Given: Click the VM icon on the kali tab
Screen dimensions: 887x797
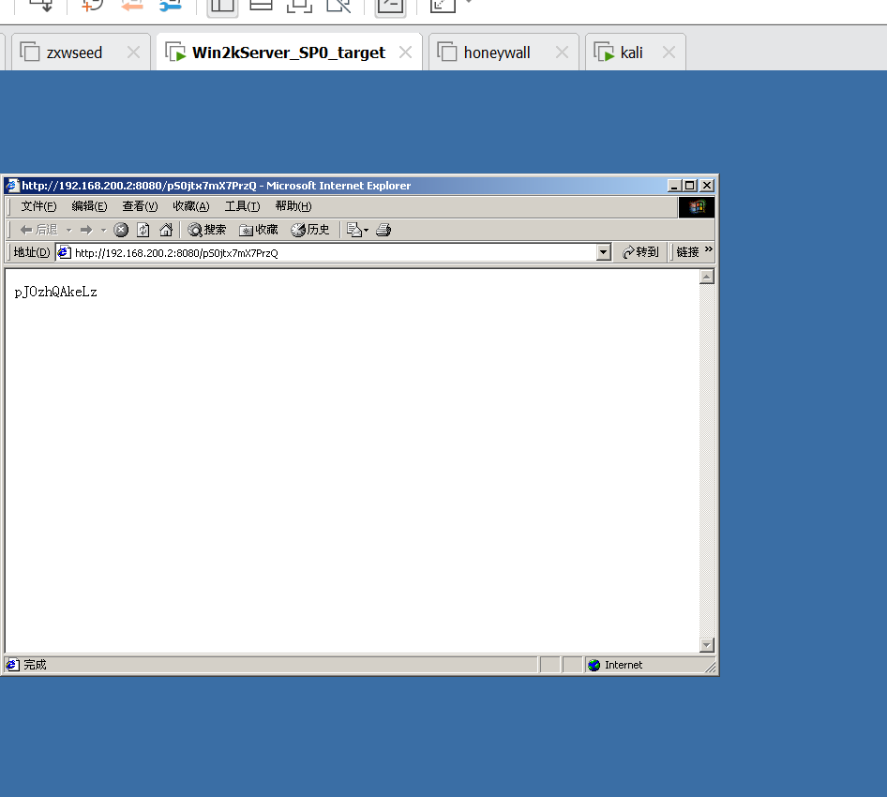Looking at the screenshot, I should click(604, 53).
